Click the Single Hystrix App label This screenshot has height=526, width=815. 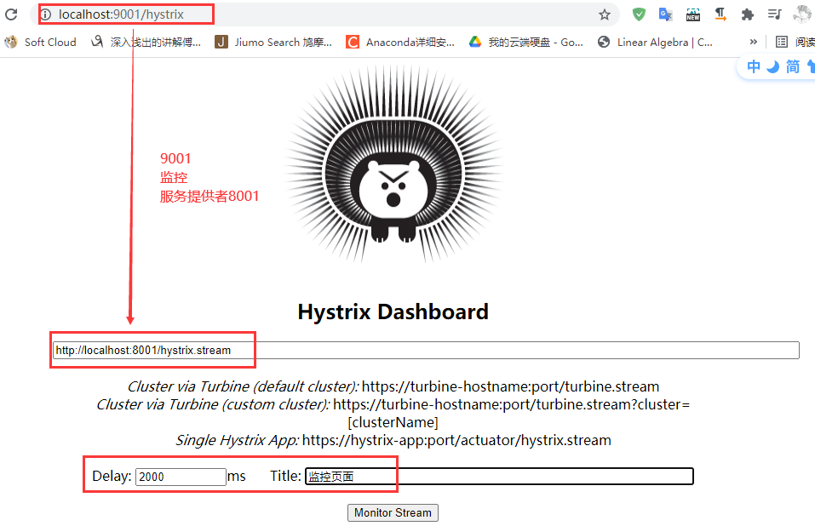(237, 440)
